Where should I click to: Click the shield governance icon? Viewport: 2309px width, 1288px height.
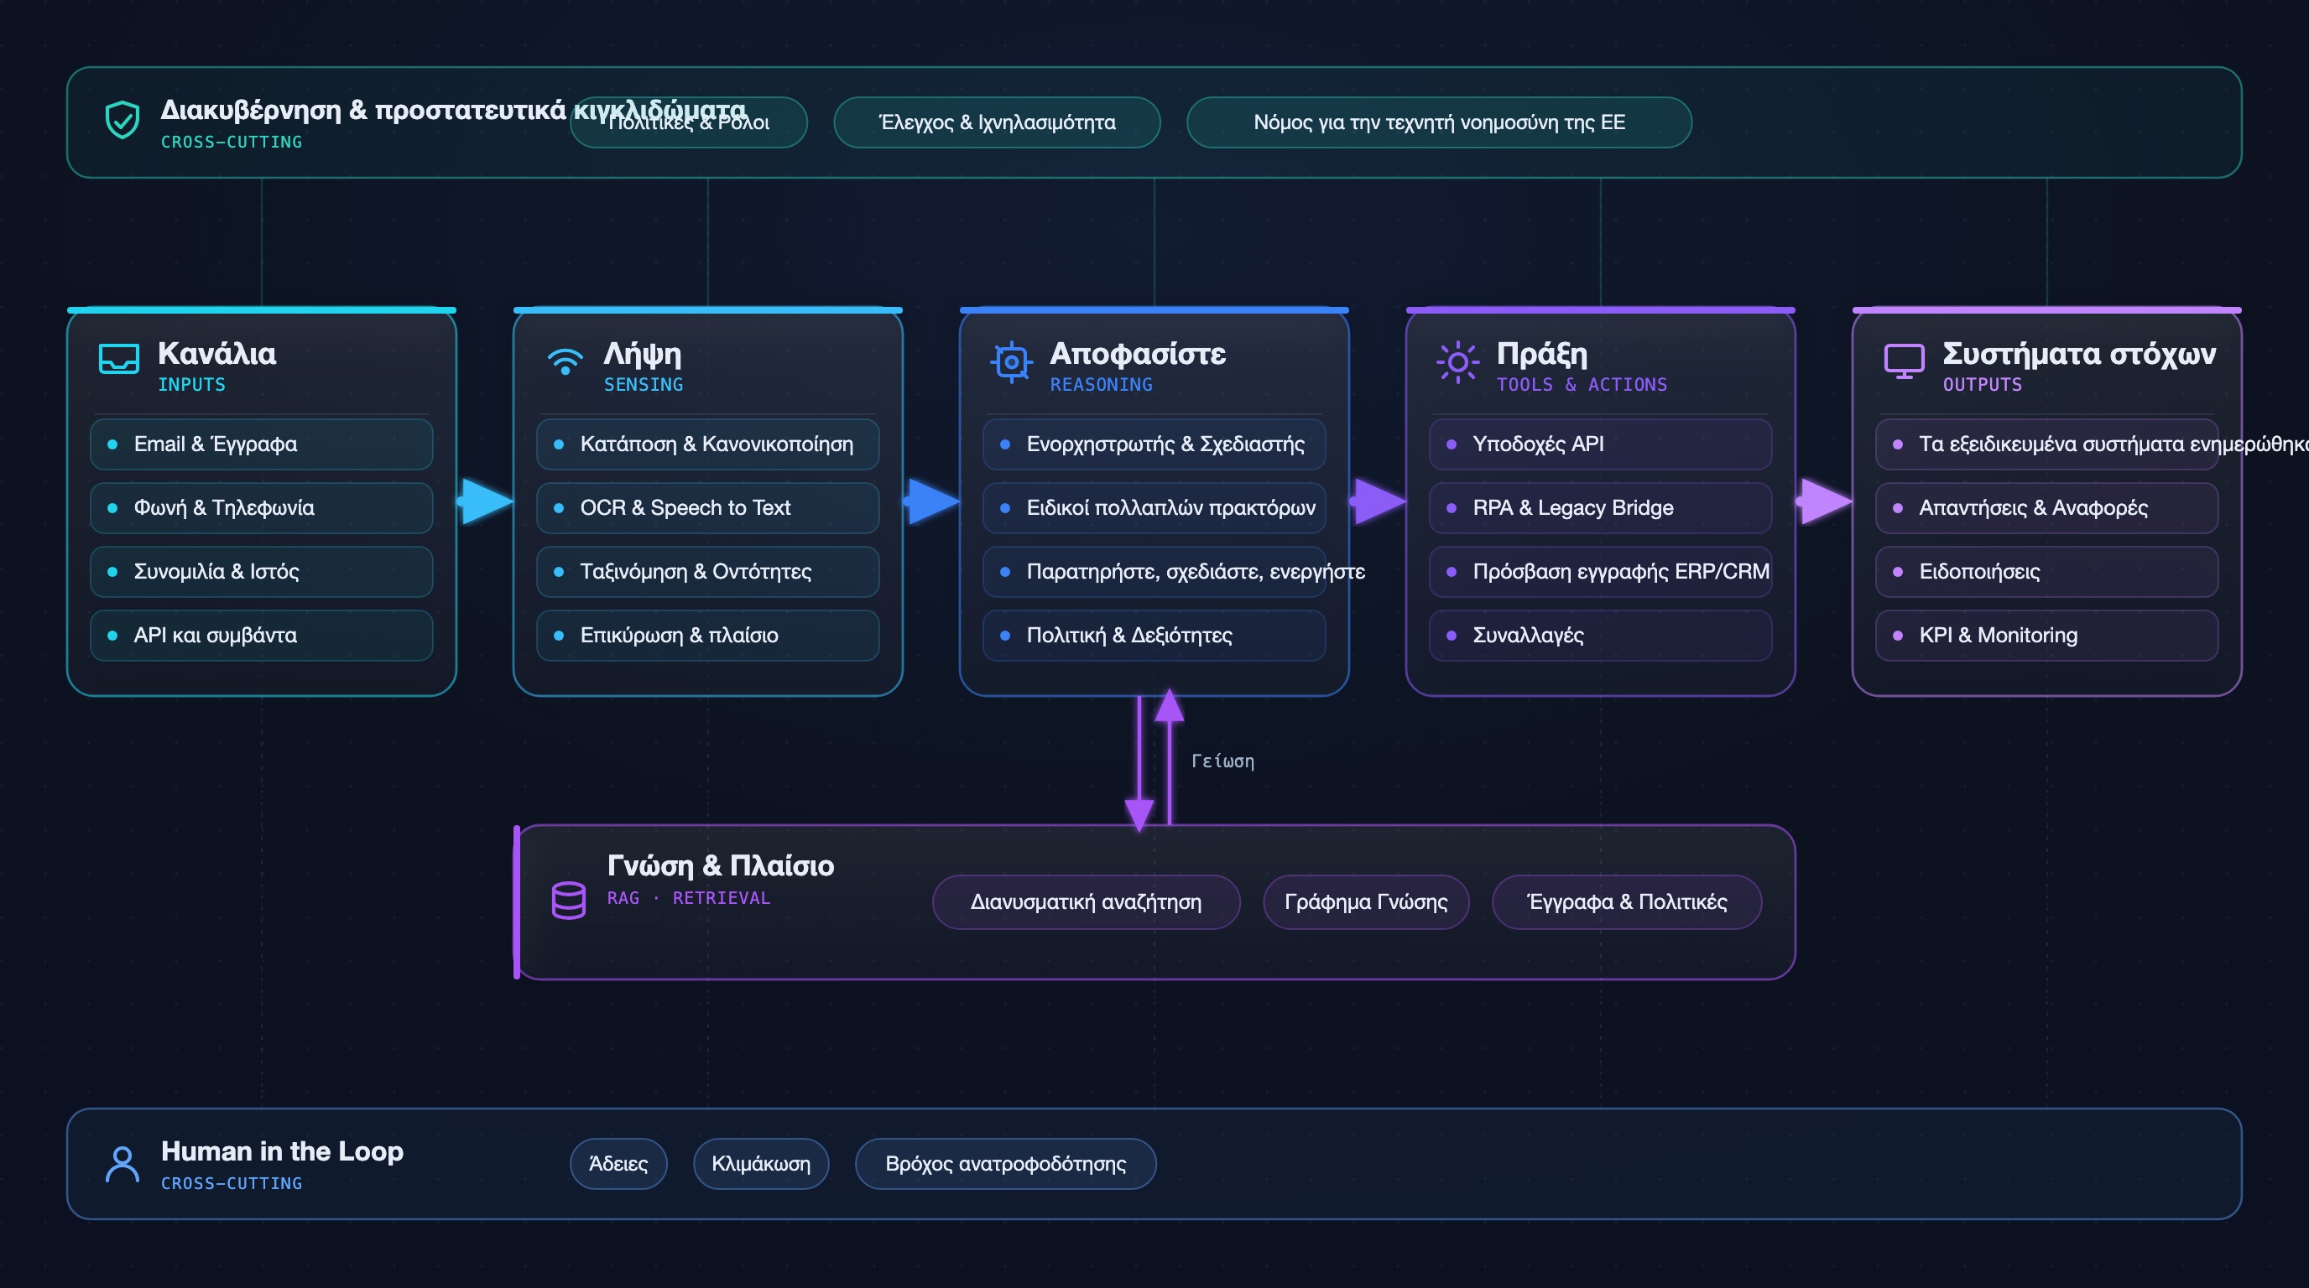[x=122, y=120]
